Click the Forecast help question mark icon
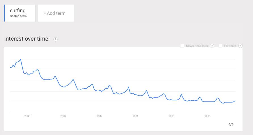The image size is (253, 135). (240, 46)
